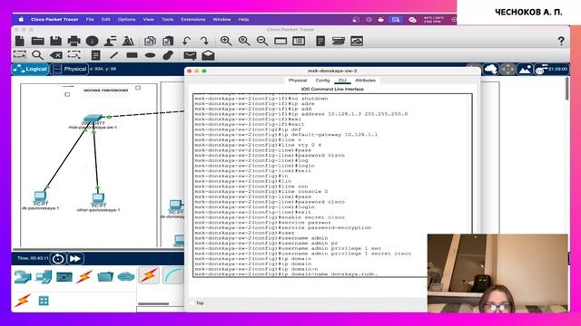Viewport: 581px width, 326px height.
Task: Select the CLI tab
Action: coord(342,81)
